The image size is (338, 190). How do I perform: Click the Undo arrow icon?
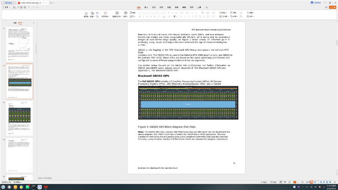click(x=29, y=7)
